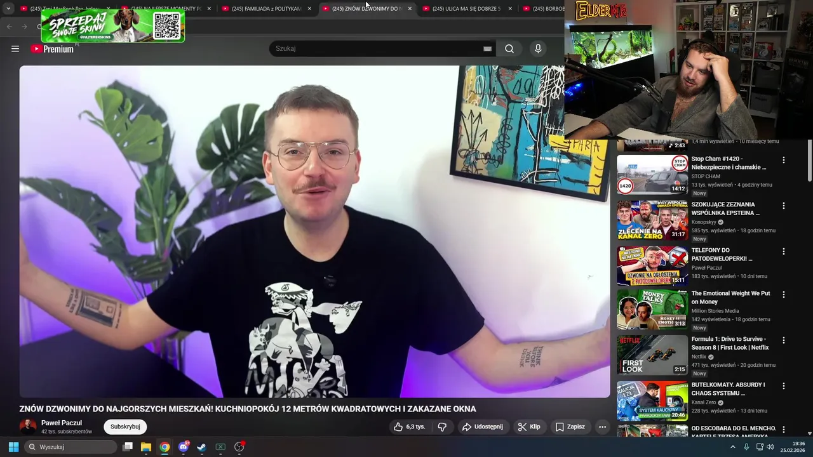The width and height of the screenshot is (813, 457).
Task: Open options menu for Szokujące zeznania video
Action: click(784, 206)
